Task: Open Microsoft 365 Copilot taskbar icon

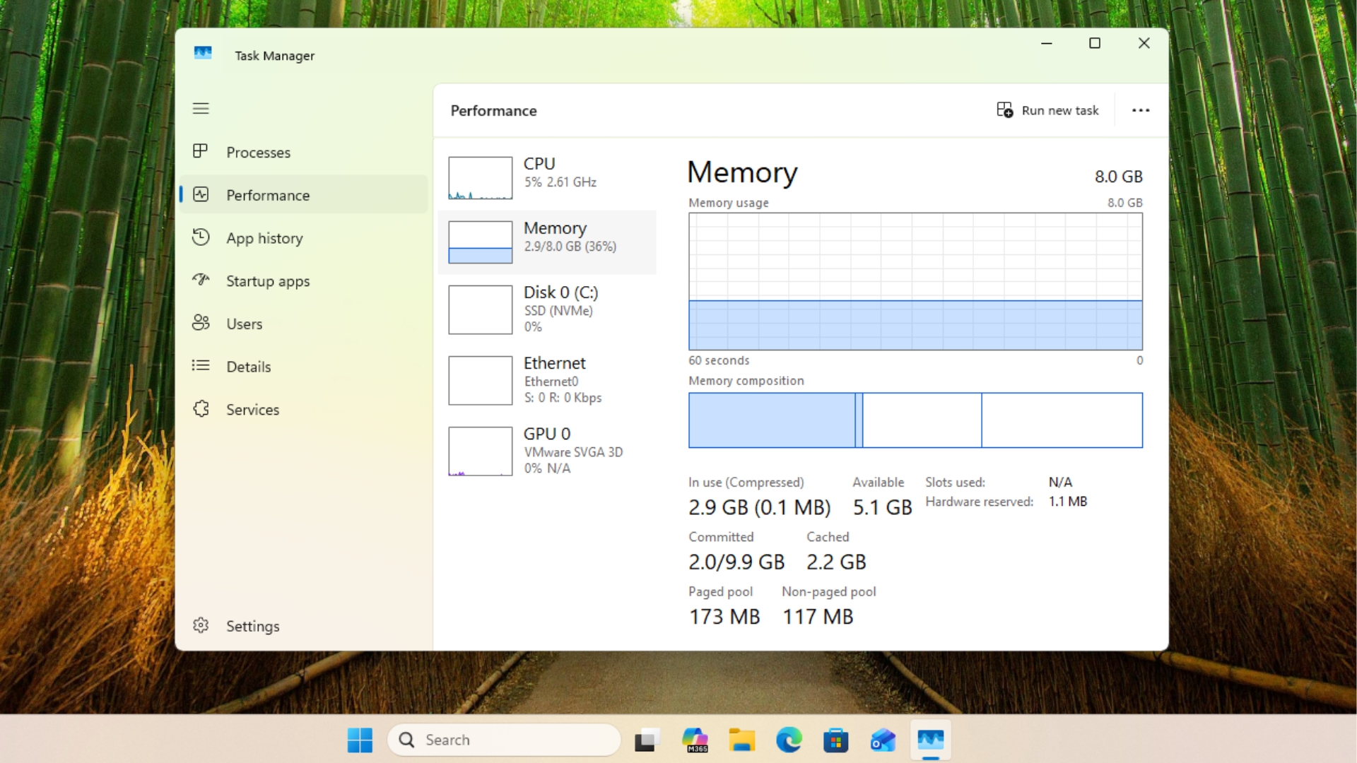Action: point(695,740)
